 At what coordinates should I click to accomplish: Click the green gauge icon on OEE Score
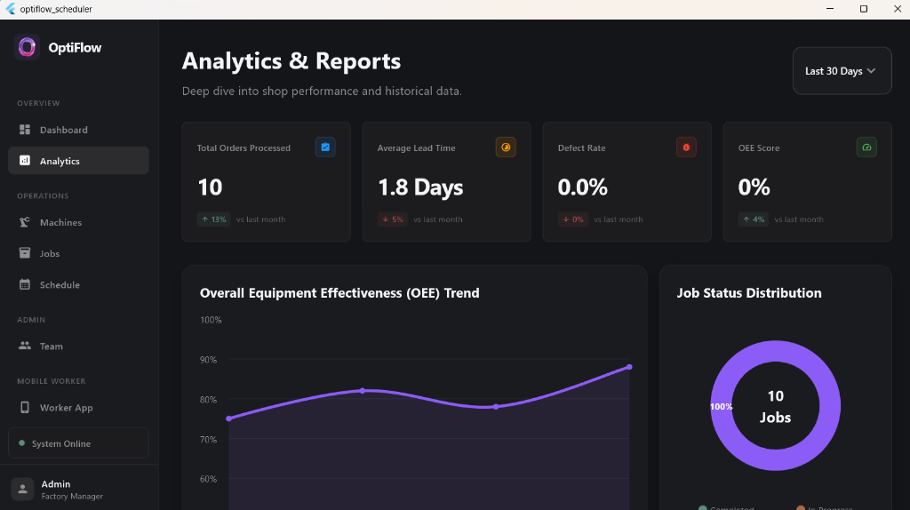tap(866, 147)
